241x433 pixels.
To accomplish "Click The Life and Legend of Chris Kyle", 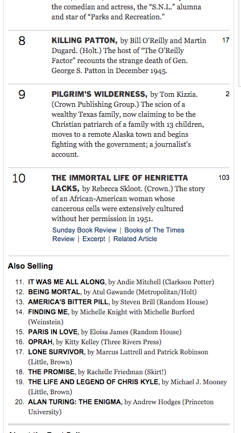I will tap(93, 382).
